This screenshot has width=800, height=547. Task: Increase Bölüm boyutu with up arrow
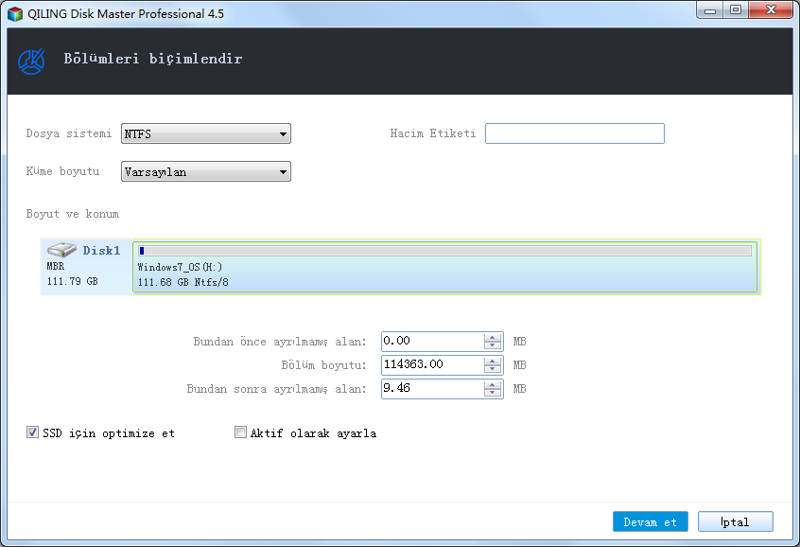pyautogui.click(x=493, y=361)
